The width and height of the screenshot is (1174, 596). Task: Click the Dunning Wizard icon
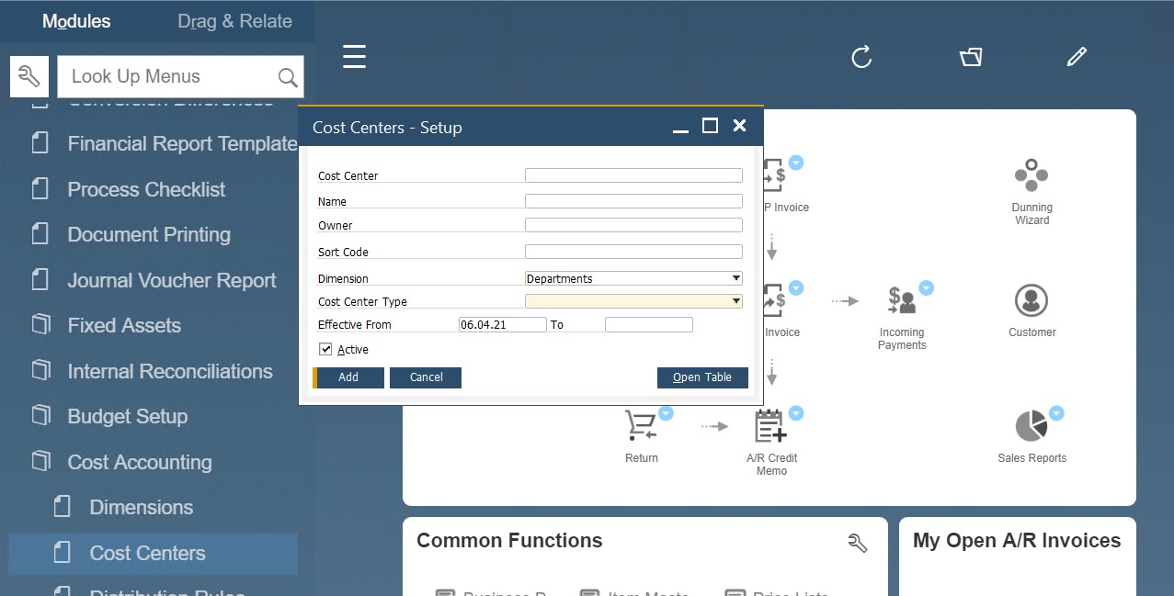pos(1032,174)
